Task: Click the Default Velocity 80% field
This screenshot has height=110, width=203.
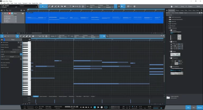Action: coord(20,47)
